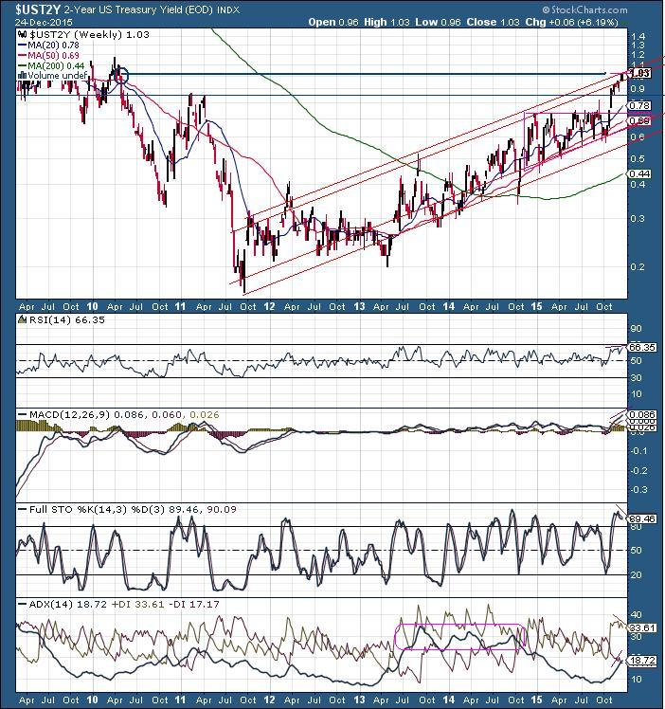Click the candlestick icon beside $UST2Y (Weekly)
665x709 pixels.
click(x=23, y=35)
